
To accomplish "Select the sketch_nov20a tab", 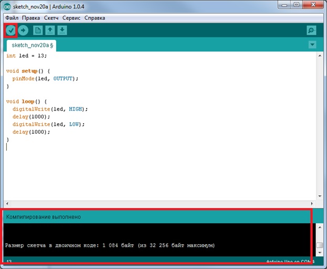I will pyautogui.click(x=31, y=46).
